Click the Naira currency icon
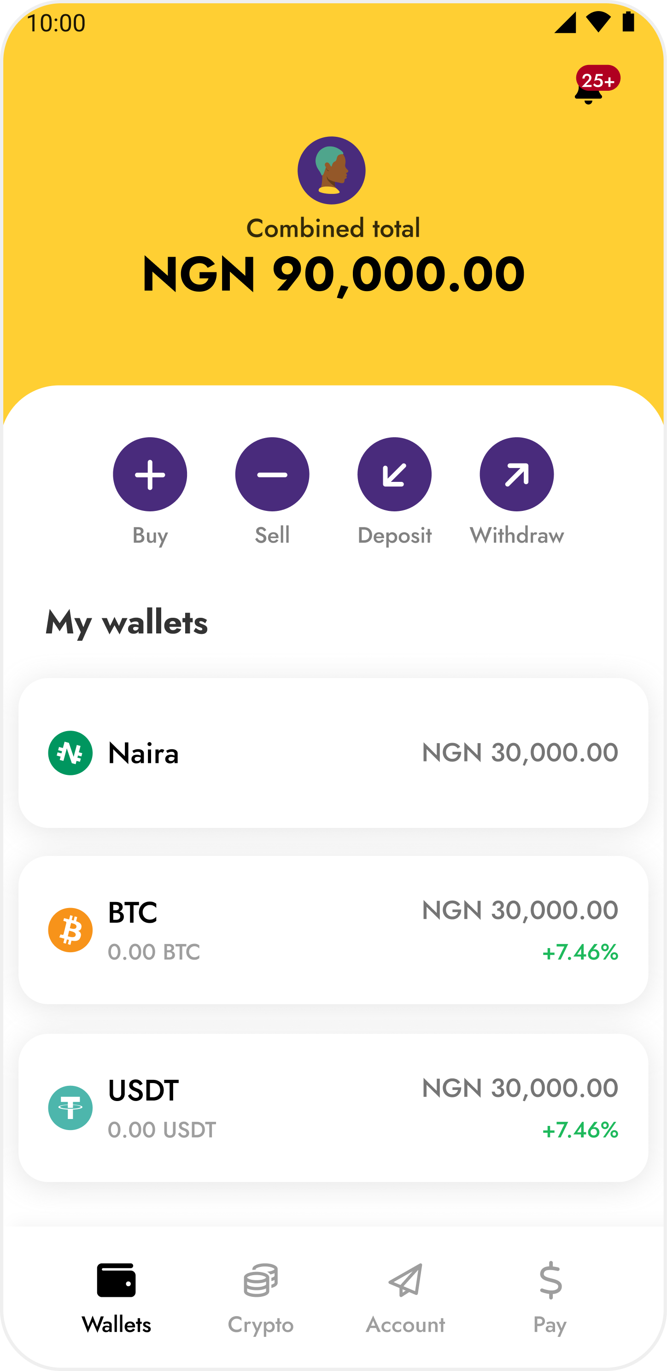Screen dimensions: 667x1371 tap(70, 753)
